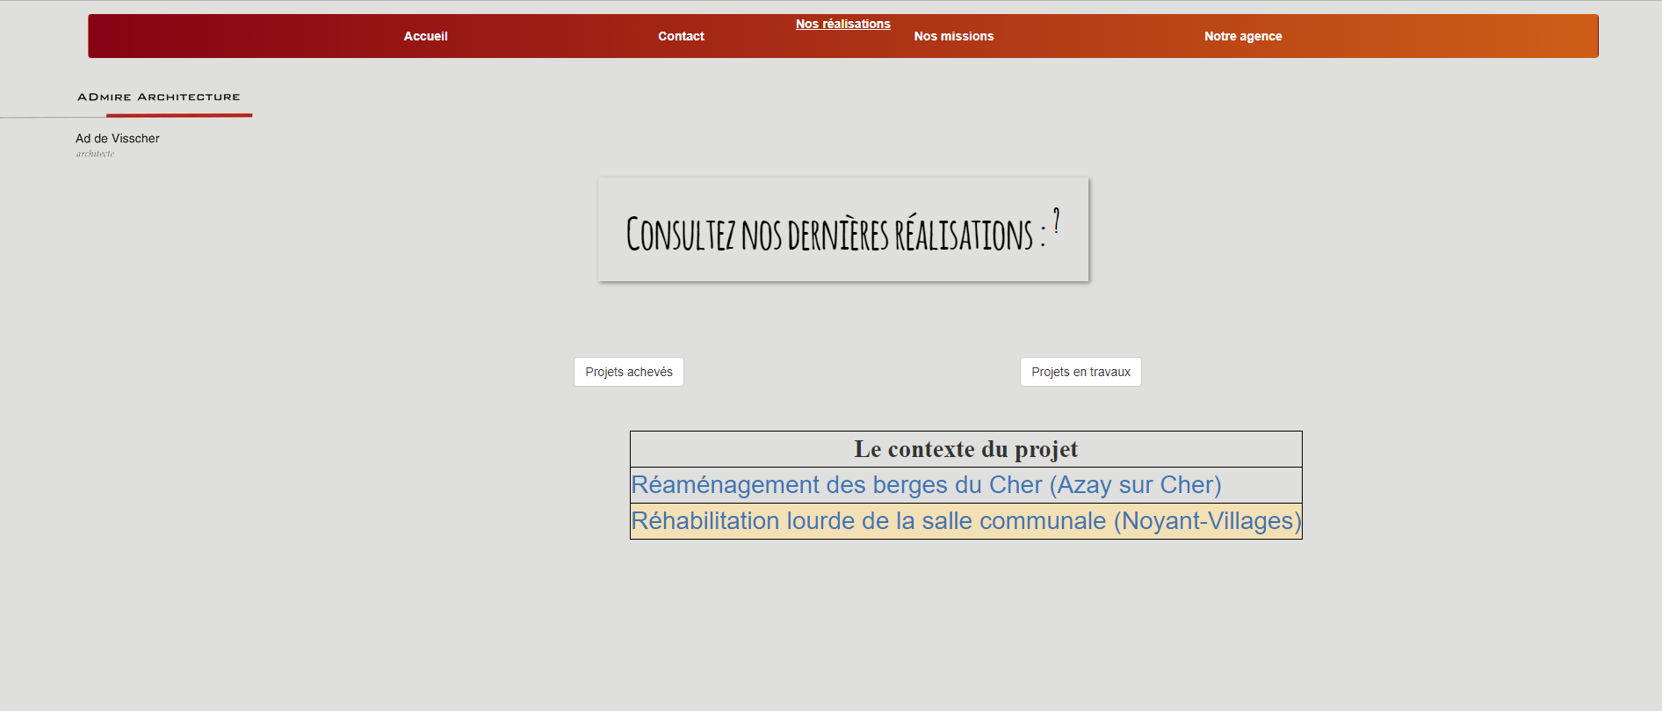Open the Accueil page from navigation

(x=425, y=36)
